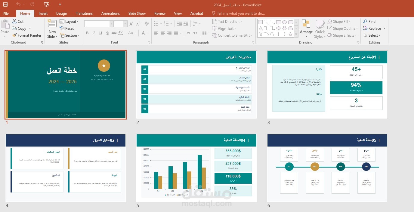Toggle Center text alignment
Viewport: 414px width, 212px height.
[163, 33]
